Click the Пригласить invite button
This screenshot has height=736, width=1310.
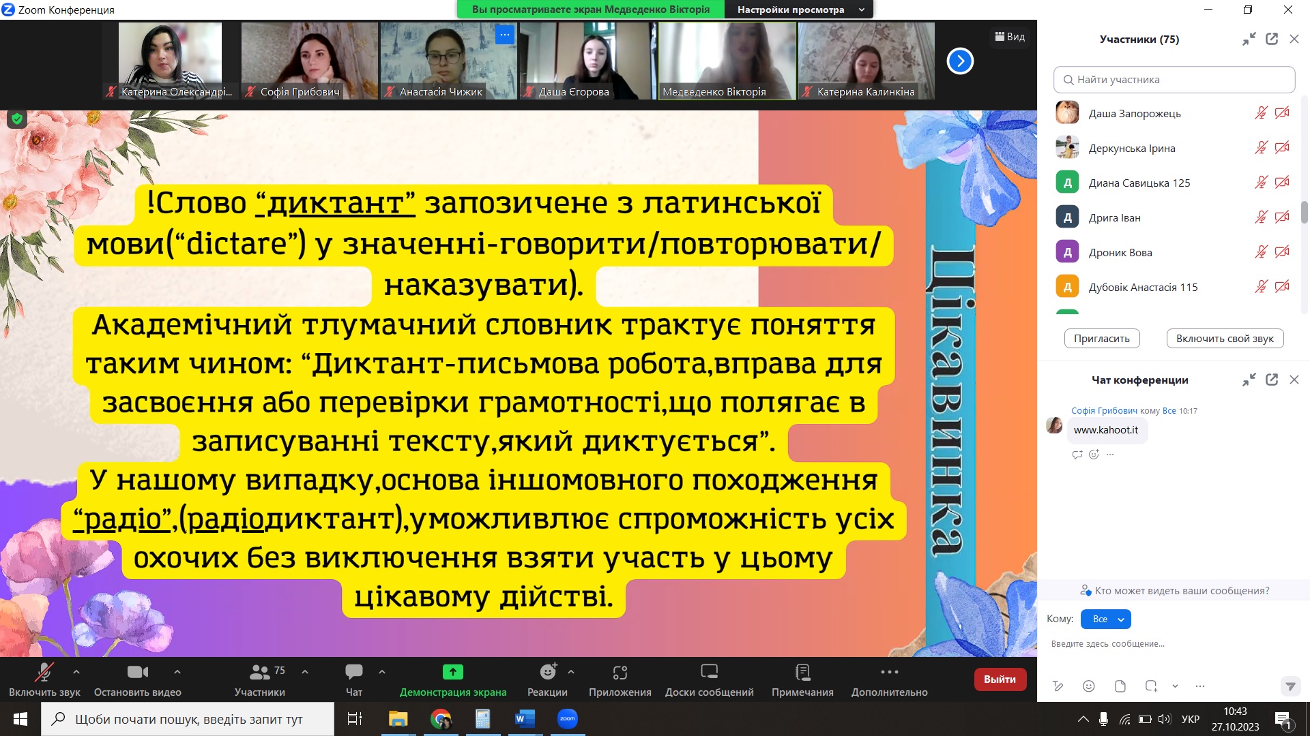pos(1101,339)
